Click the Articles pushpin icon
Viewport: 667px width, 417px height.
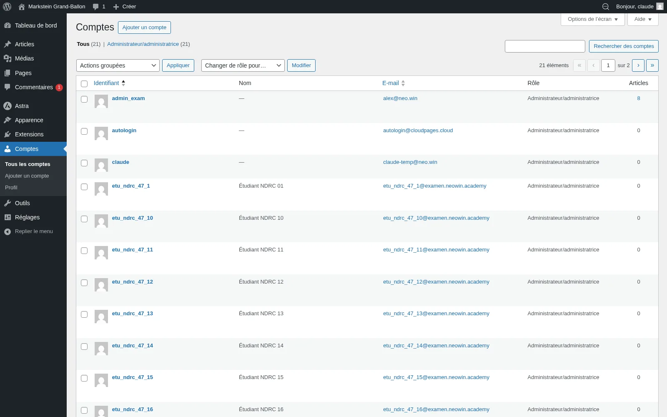click(x=8, y=44)
